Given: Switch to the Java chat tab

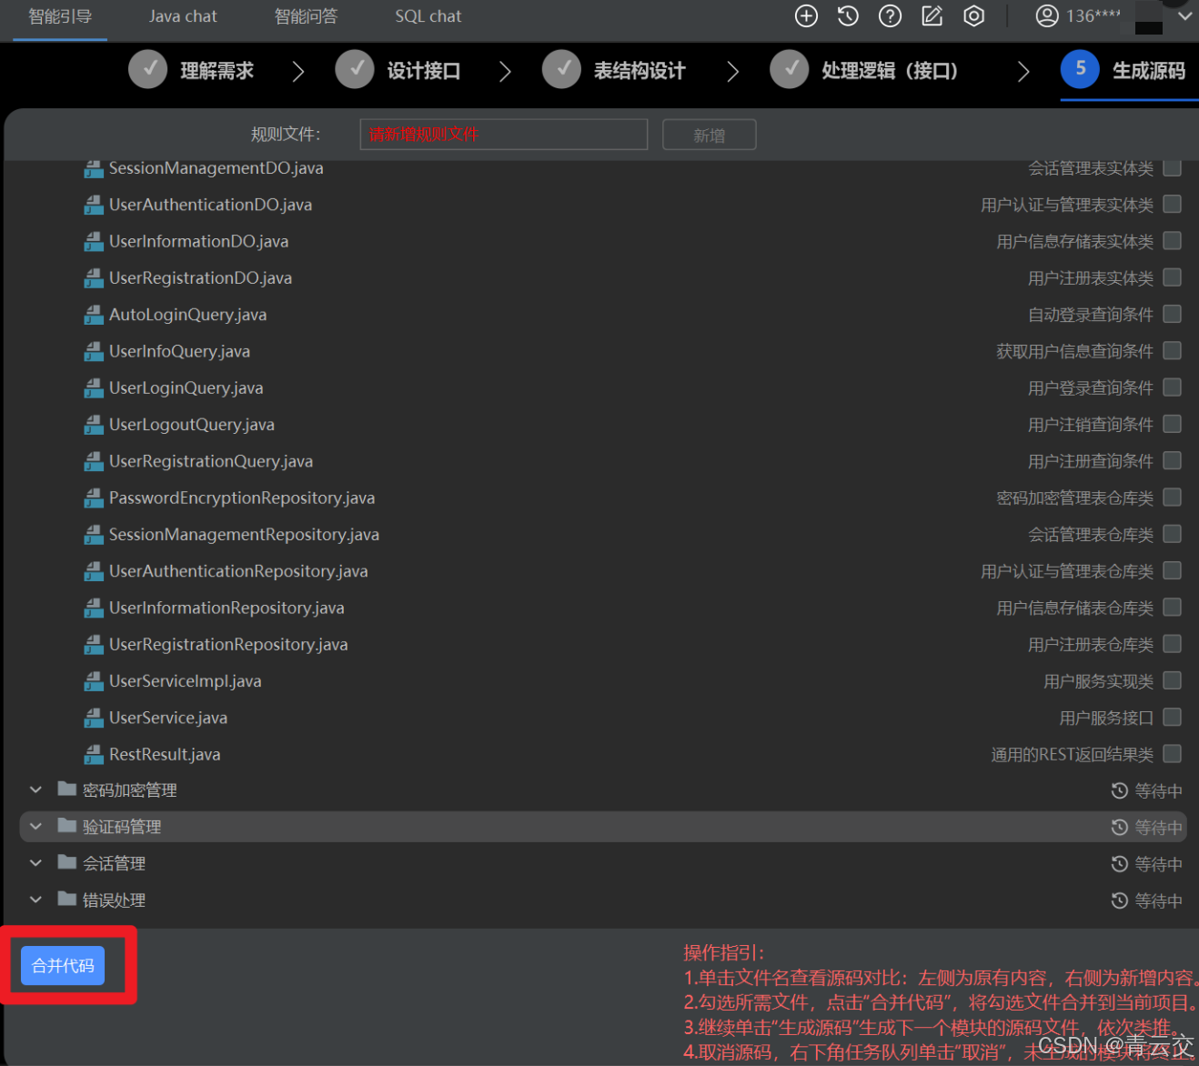Looking at the screenshot, I should (x=183, y=16).
